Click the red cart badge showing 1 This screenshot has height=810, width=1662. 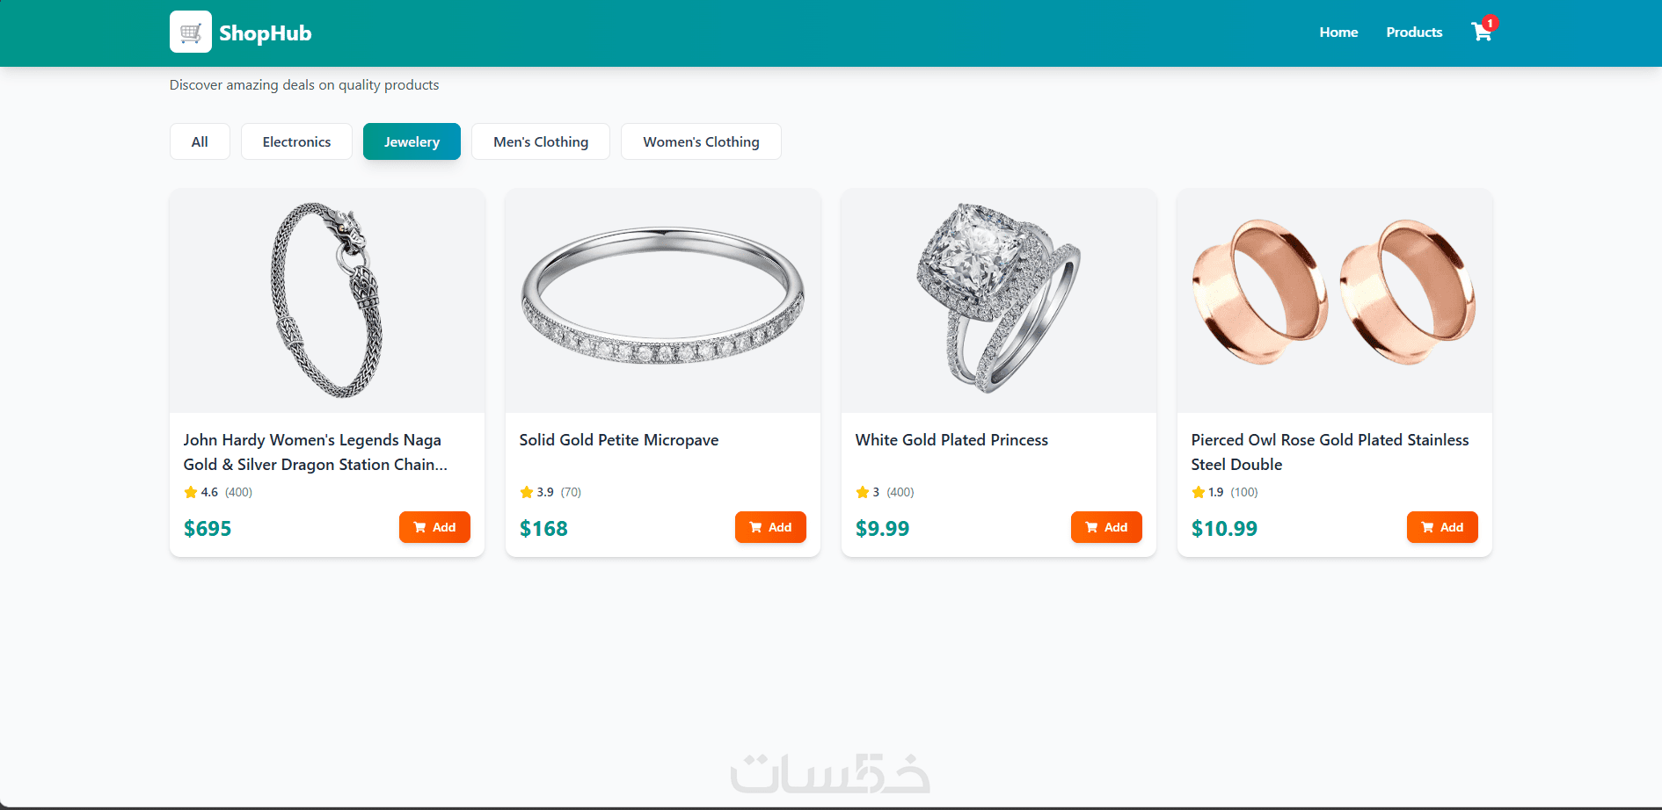click(1490, 23)
